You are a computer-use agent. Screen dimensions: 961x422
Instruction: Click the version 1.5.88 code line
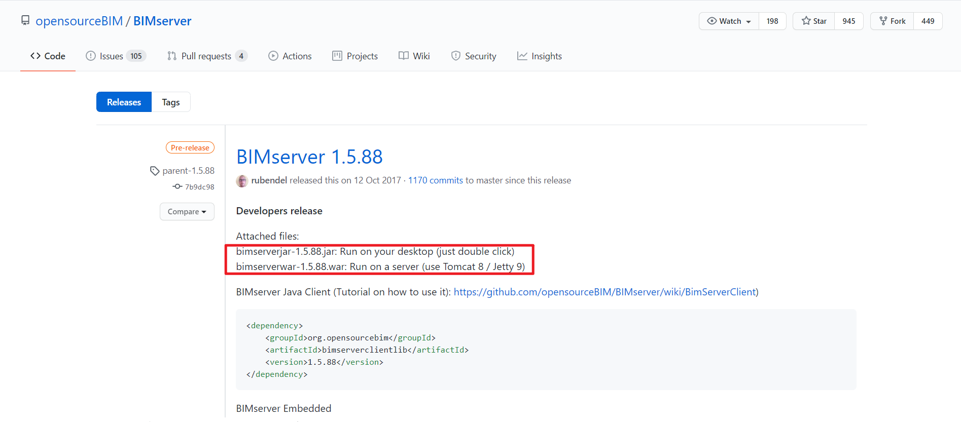(325, 362)
